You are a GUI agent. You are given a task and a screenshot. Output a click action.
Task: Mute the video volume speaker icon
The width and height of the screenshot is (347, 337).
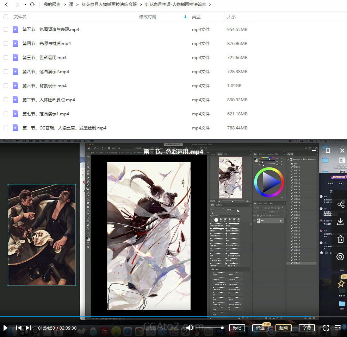[x=190, y=328]
